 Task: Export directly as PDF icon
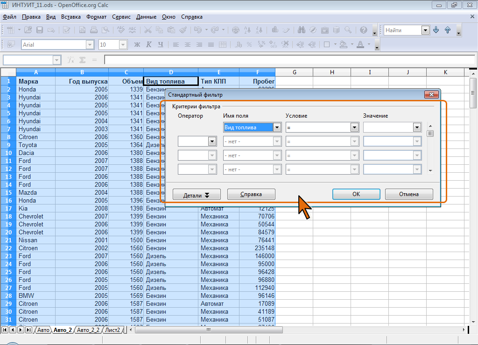click(82, 30)
